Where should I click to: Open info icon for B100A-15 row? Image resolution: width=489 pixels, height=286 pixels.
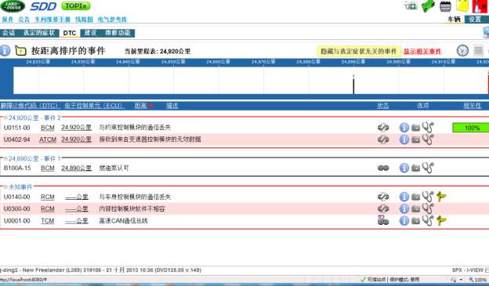(404, 168)
